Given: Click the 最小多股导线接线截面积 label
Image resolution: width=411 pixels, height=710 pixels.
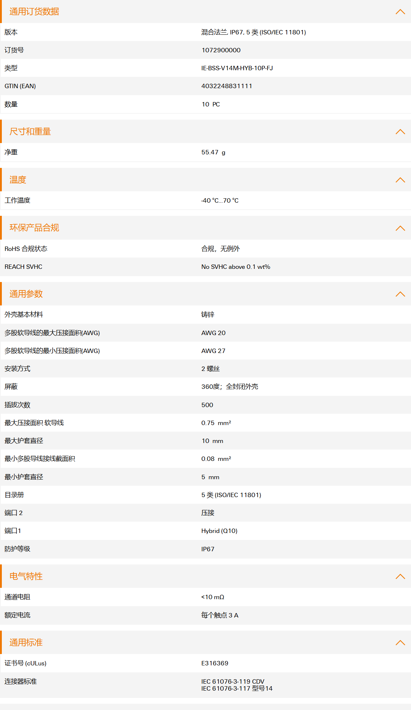Looking at the screenshot, I should [40, 459].
